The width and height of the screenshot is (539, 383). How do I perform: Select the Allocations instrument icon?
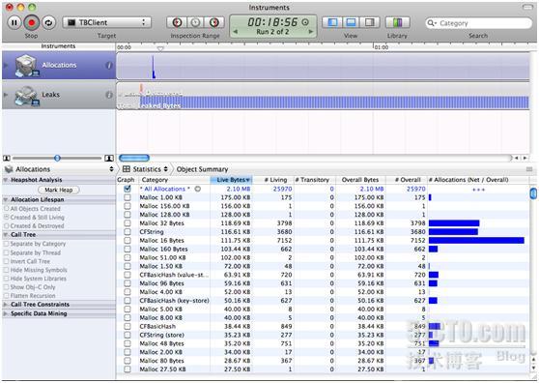click(26, 66)
